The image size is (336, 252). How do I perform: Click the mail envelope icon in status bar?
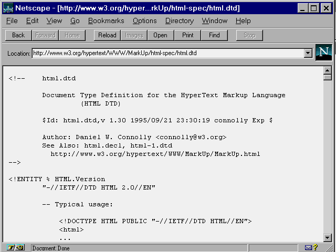309,247
